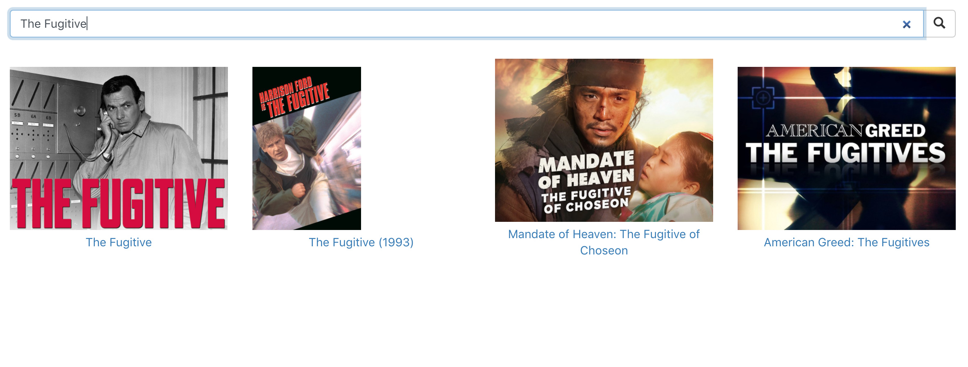Viewport: 968px width, 367px height.
Task: Open the Mandate of Heaven poster image
Action: click(604, 140)
